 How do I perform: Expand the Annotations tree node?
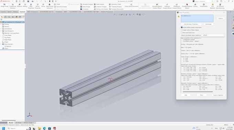coord(1,29)
